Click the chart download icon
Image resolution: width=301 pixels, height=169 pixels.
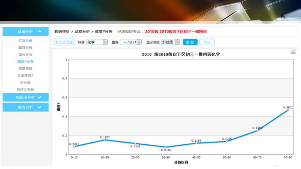tap(293, 52)
